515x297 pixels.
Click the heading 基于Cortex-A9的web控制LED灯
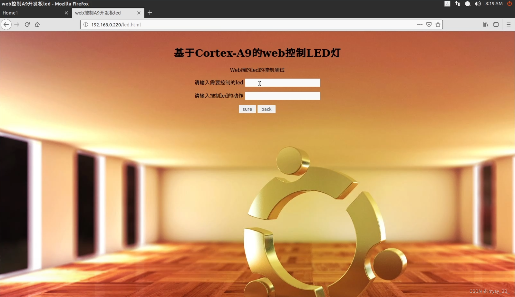[257, 53]
